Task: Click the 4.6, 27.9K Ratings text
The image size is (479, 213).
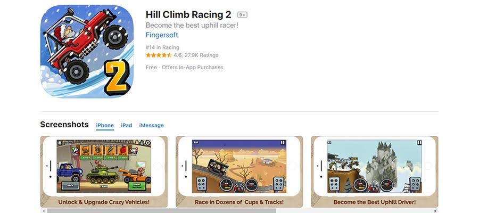Action: click(196, 55)
